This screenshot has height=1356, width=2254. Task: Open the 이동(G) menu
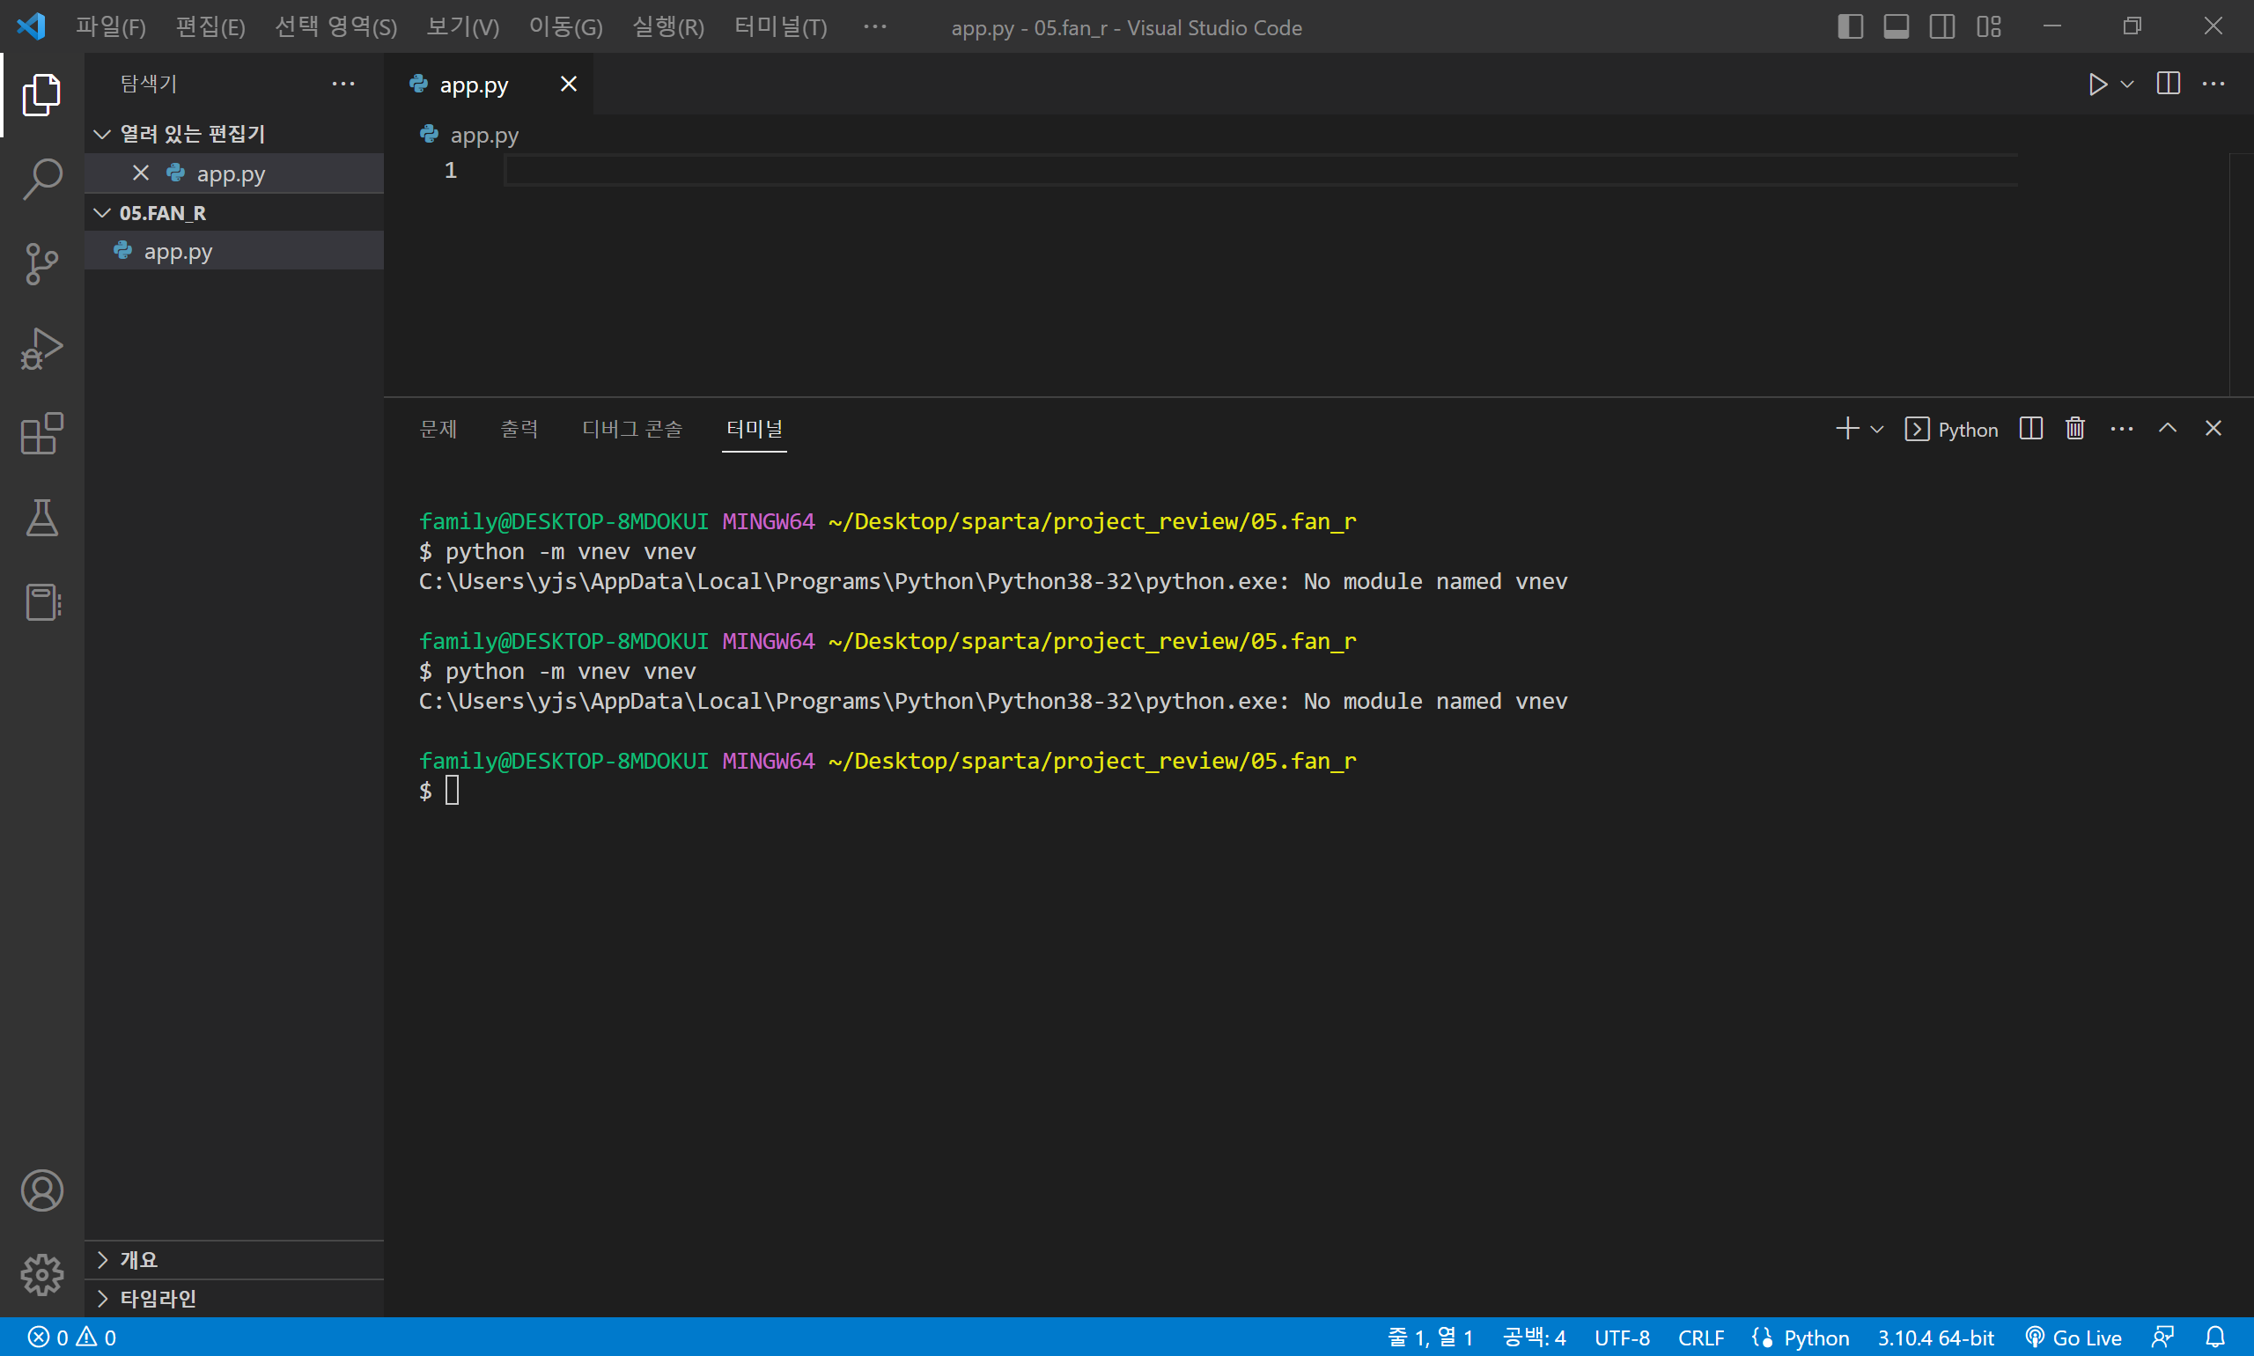tap(565, 26)
